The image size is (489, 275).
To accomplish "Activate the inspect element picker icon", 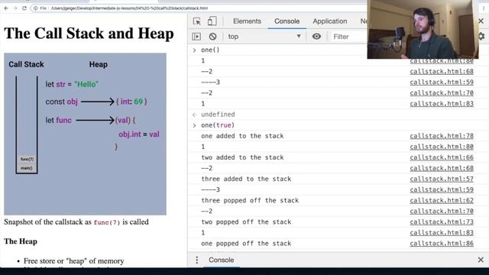I will point(197,21).
